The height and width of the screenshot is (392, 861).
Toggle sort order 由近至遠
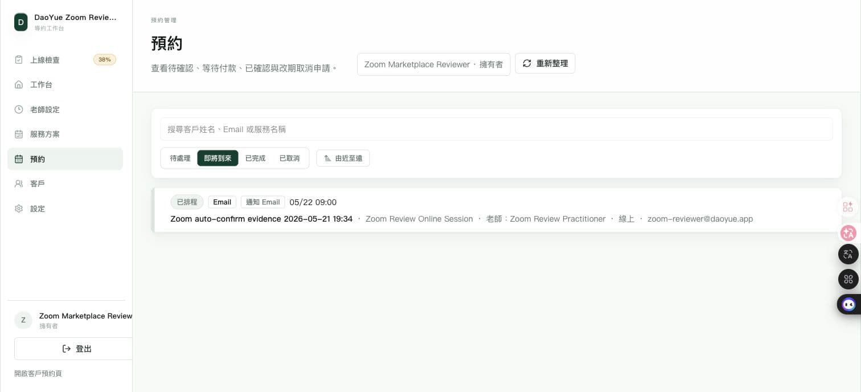(343, 158)
